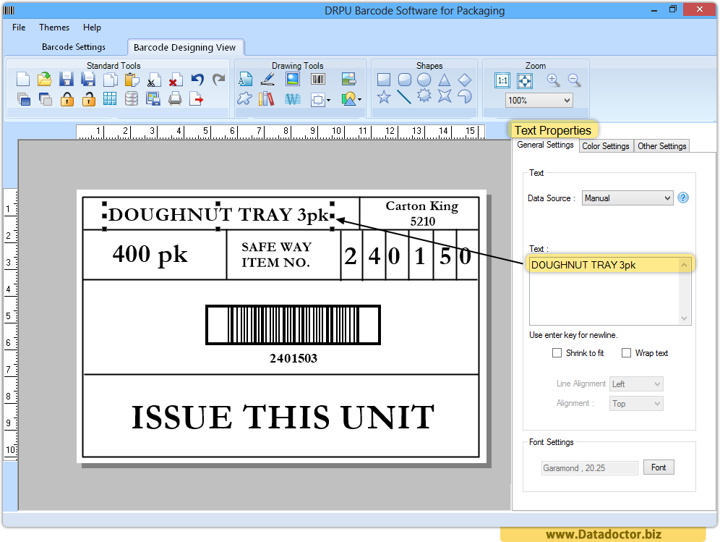Delete object with the red X icon
720x542 pixels.
pos(175,80)
